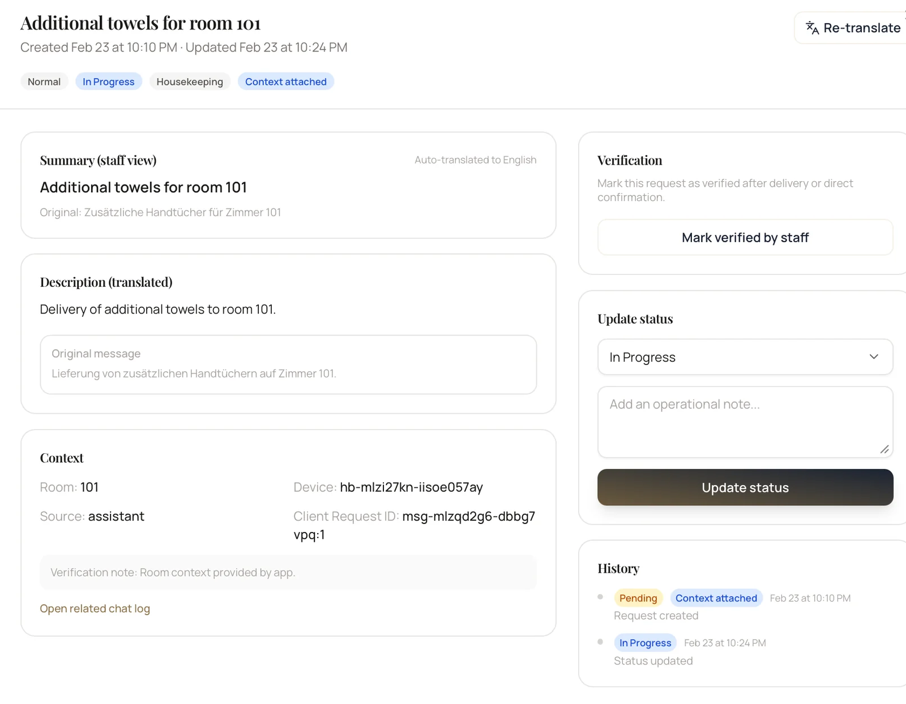Click the Original: Zusätzliche Handtücher text
This screenshot has height=704, width=906.
(x=160, y=212)
